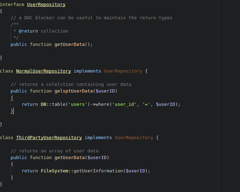Click the ThirdPartyUserRepository class name
This screenshot has height=192, width=240.
coord(49,137)
